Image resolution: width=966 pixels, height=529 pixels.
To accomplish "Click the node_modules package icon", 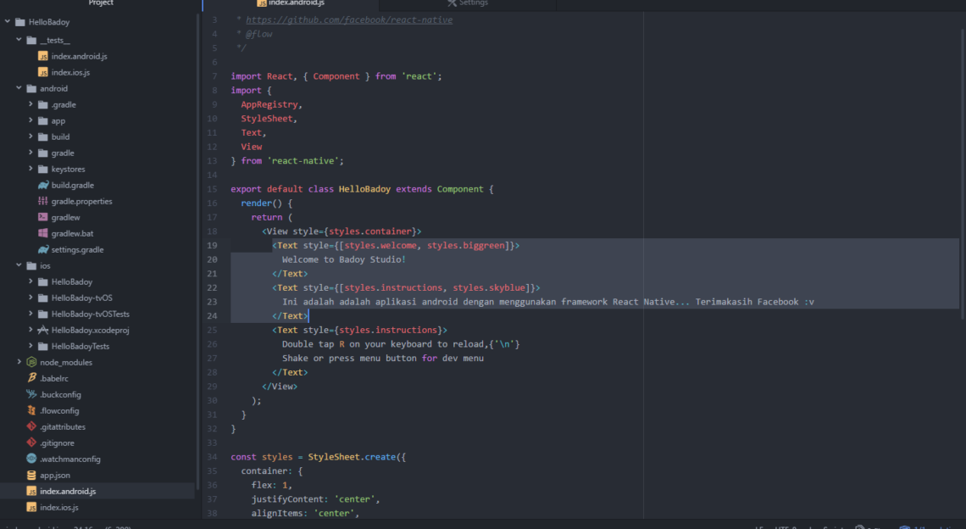I will [x=31, y=362].
